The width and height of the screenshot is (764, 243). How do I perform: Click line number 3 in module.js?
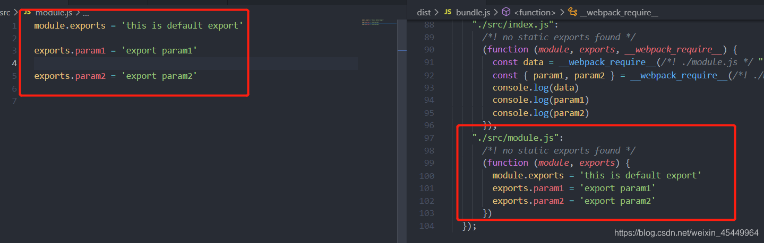[x=14, y=51]
